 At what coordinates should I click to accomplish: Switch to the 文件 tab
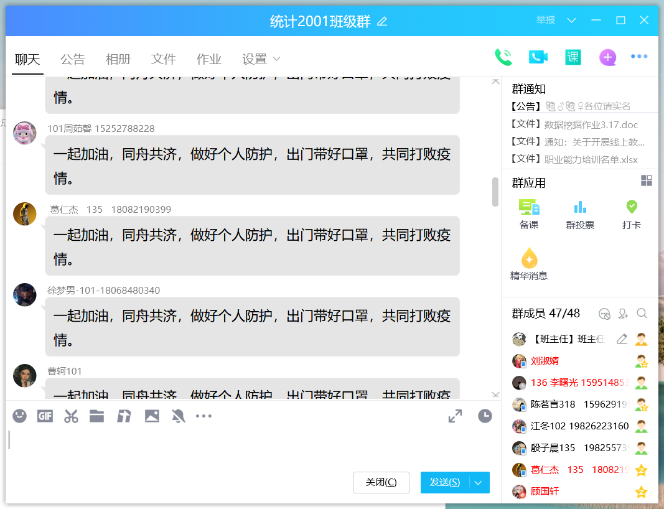pyautogui.click(x=164, y=59)
